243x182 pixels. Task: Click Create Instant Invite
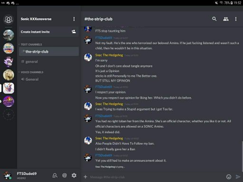(49, 32)
